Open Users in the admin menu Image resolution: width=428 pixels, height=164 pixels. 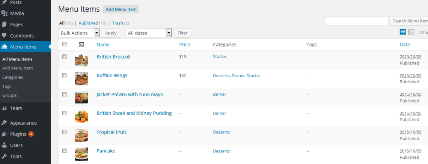tap(17, 146)
